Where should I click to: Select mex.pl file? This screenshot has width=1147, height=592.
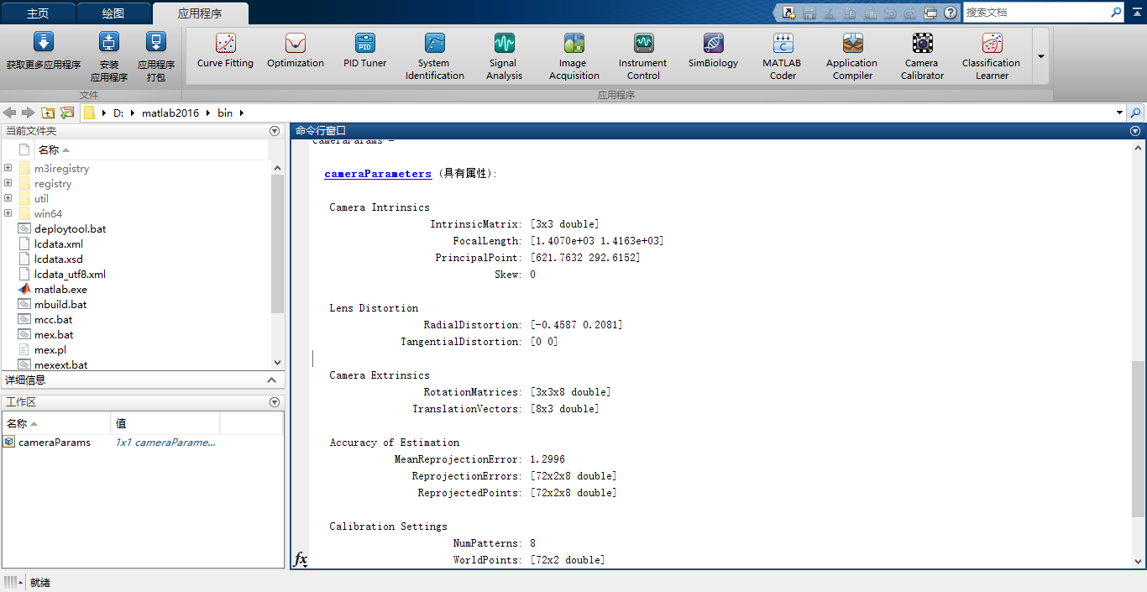pos(50,350)
